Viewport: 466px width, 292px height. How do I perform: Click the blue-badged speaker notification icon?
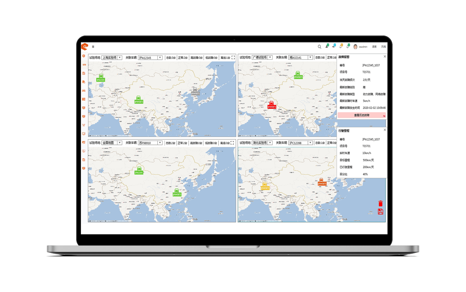coord(334,47)
